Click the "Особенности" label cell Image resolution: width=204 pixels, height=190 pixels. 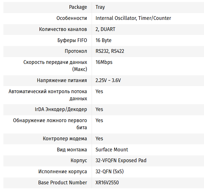(72, 18)
